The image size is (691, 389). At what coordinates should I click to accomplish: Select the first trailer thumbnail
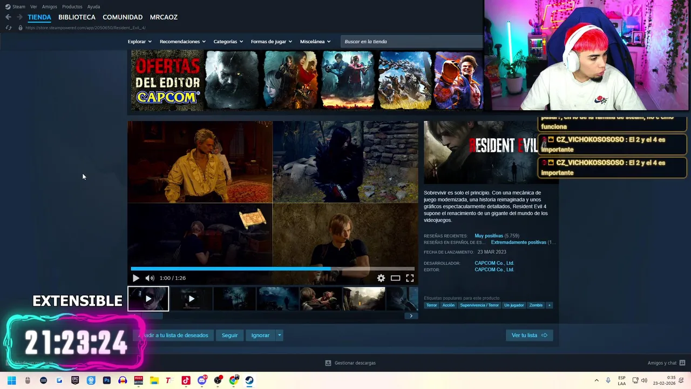click(148, 299)
